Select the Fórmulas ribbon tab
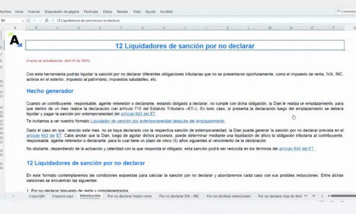The height and width of the screenshot is (214, 356). click(x=91, y=12)
